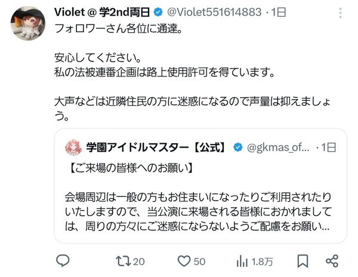Open the gkmas official account avatar
Image resolution: width=358 pixels, height=277 pixels.
point(73,147)
